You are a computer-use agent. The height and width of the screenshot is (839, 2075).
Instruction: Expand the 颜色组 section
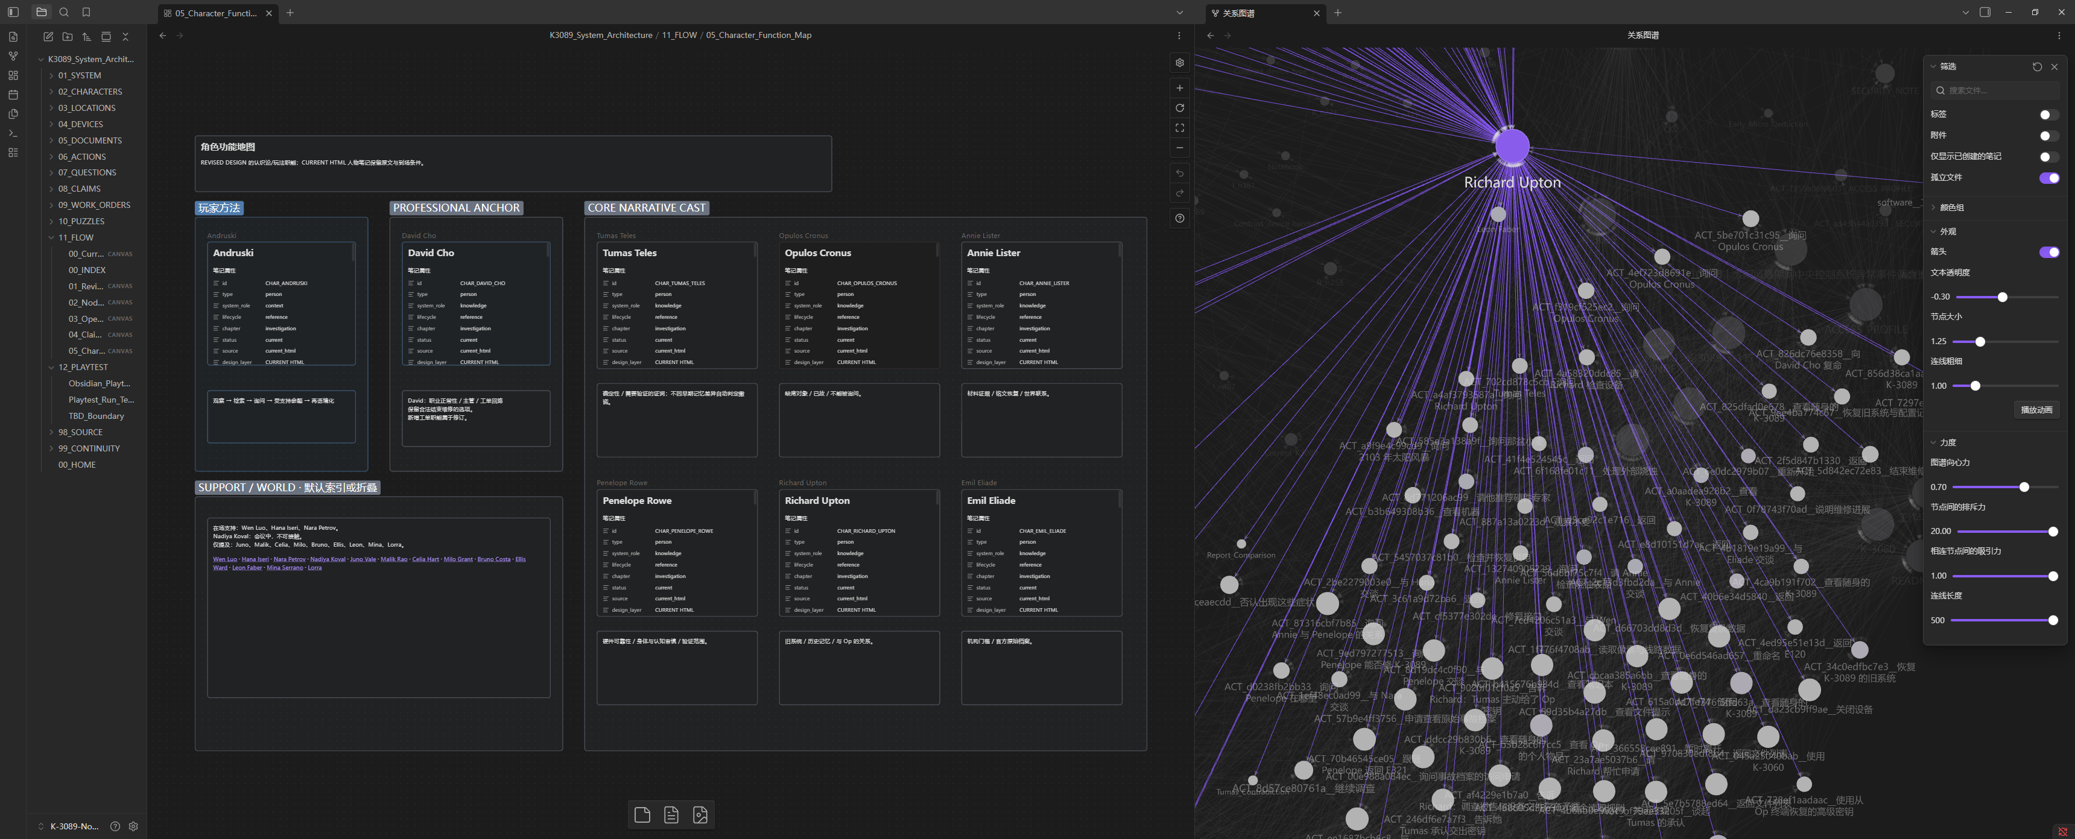(1951, 208)
